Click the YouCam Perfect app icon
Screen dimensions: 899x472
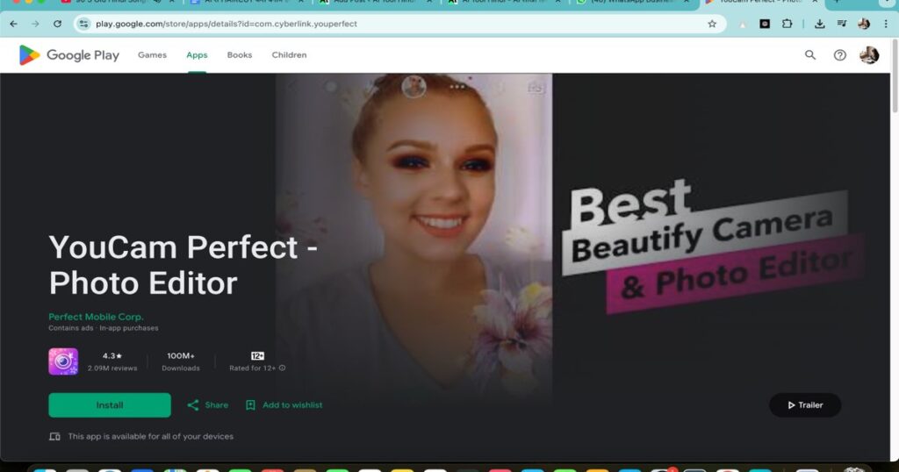pos(63,361)
